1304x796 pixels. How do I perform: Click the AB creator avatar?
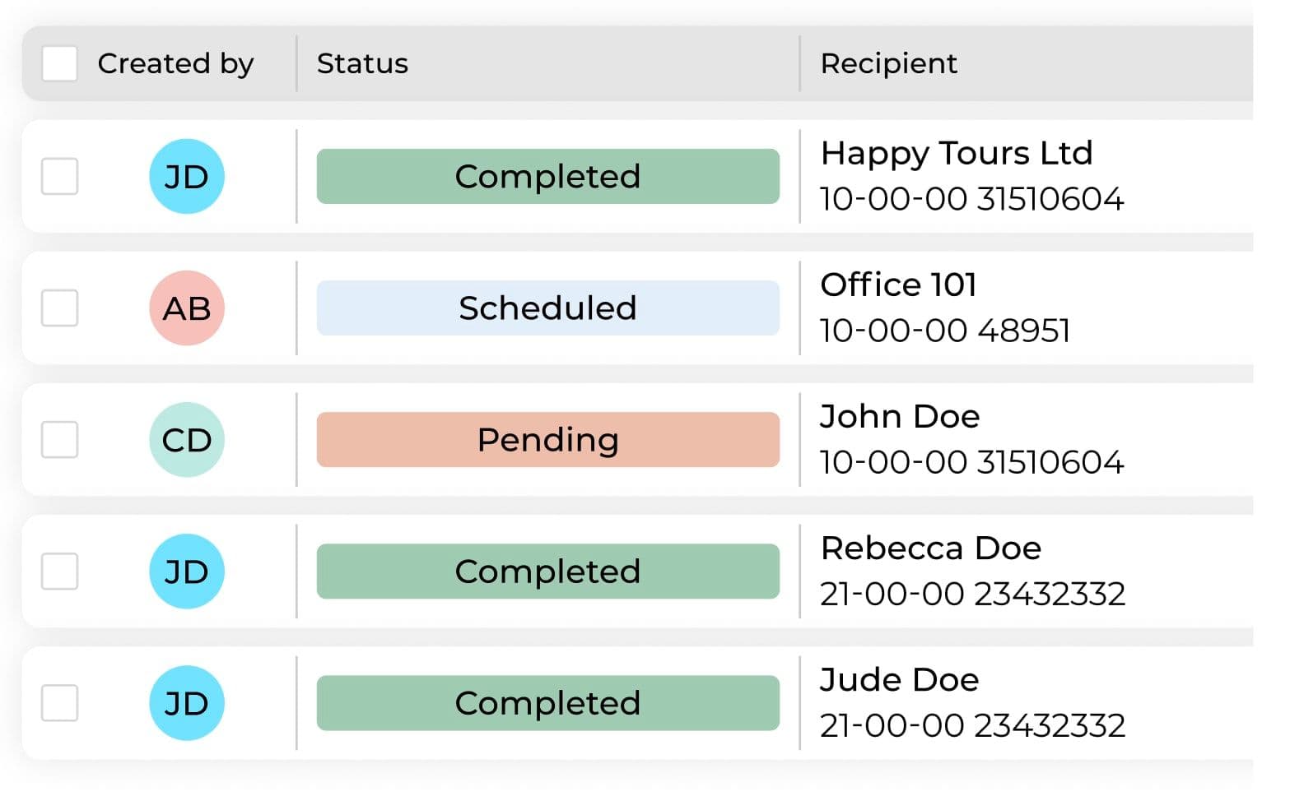[187, 308]
